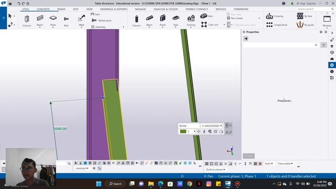The height and width of the screenshot is (189, 336).
Task: Open the Window tool
Action: click(327, 20)
